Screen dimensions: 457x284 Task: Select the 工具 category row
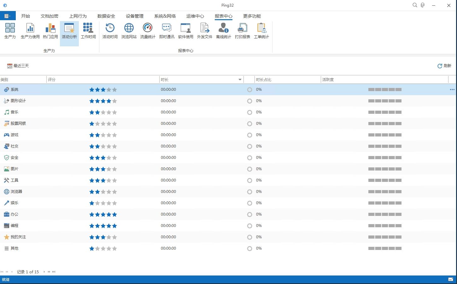tap(228, 180)
